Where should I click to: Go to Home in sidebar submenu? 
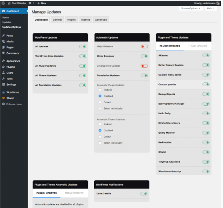[5, 18]
